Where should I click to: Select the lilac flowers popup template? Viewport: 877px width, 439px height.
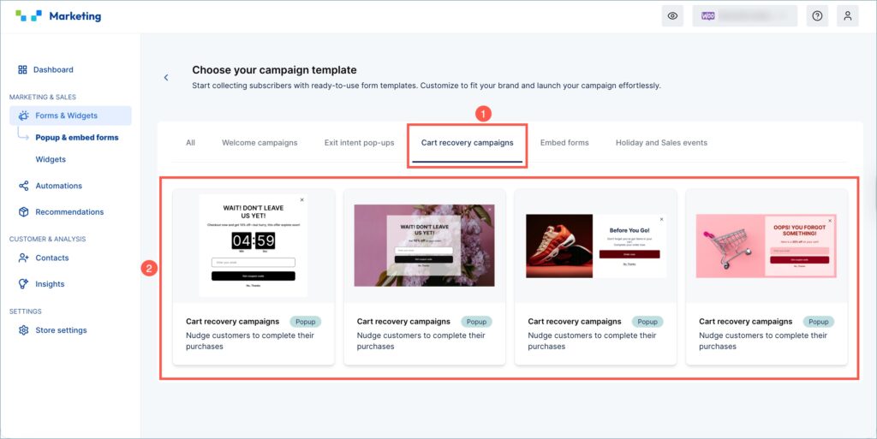click(425, 277)
